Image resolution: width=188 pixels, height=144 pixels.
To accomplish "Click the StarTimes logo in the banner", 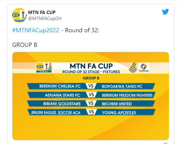I will click(x=144, y=68).
